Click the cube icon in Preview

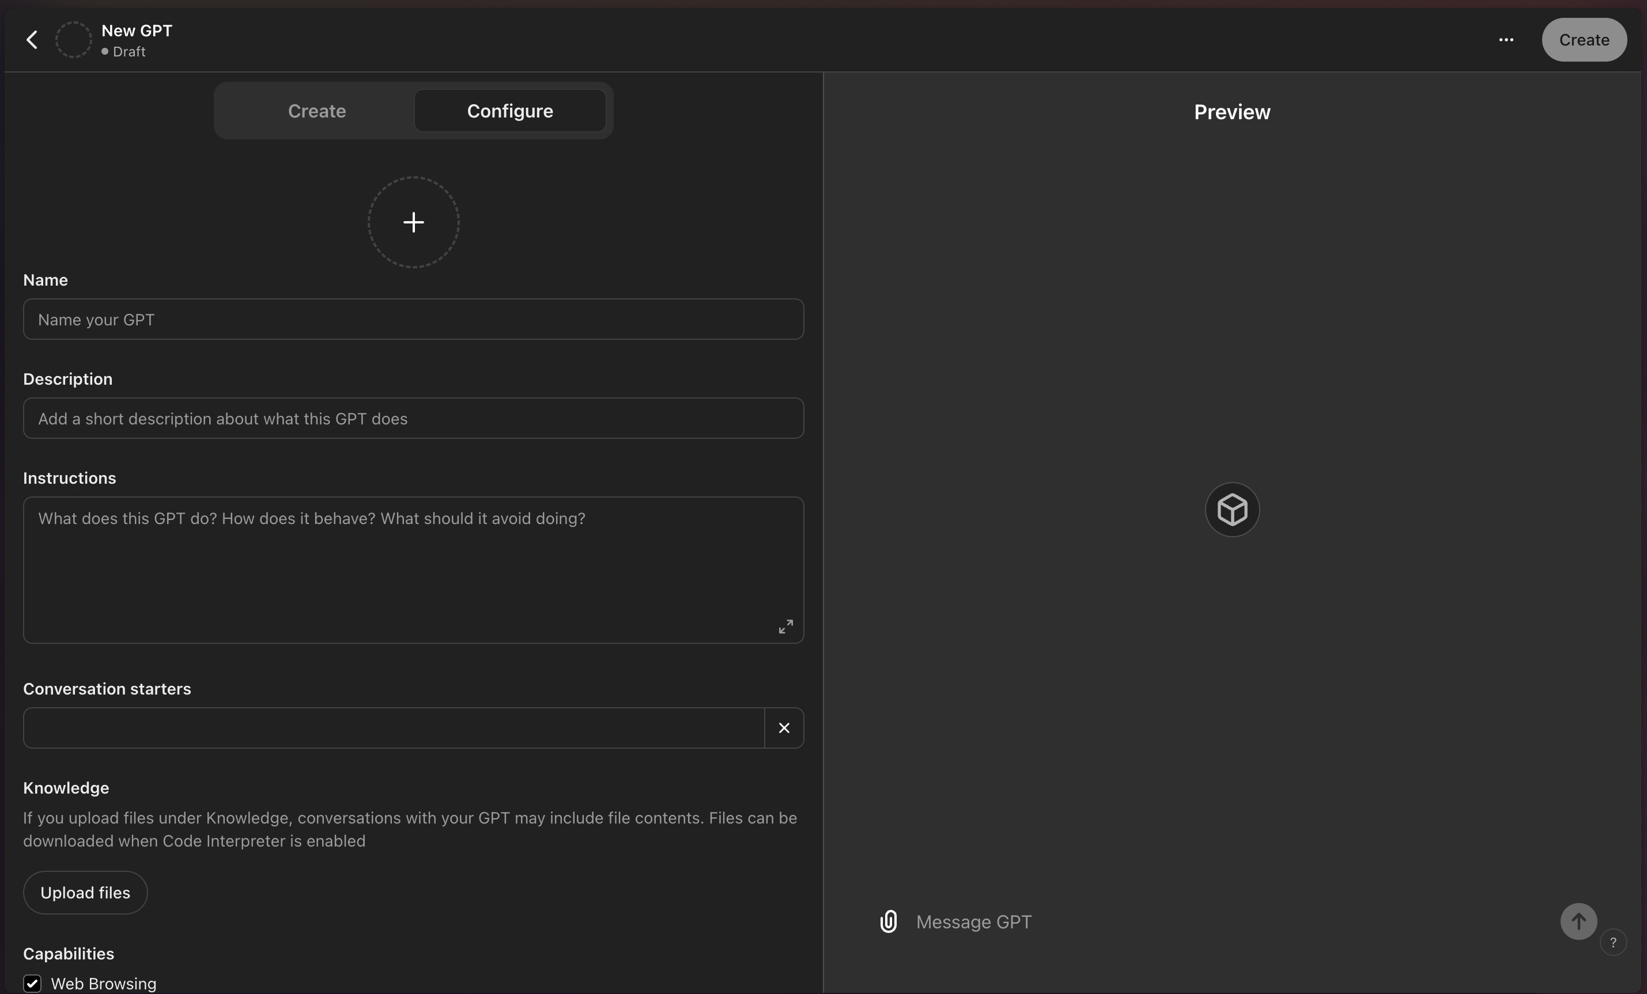coord(1232,510)
